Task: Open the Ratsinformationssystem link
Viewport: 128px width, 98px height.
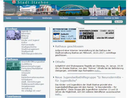Action: (x=33, y=77)
